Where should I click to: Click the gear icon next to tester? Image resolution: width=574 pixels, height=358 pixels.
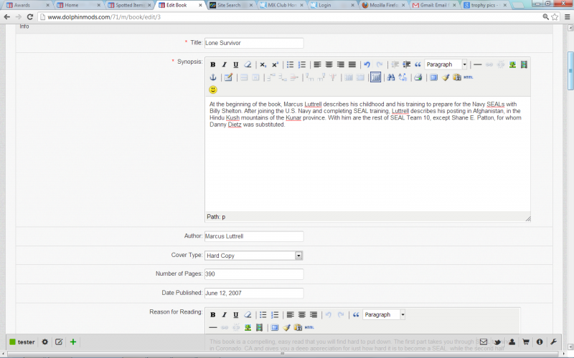(44, 342)
